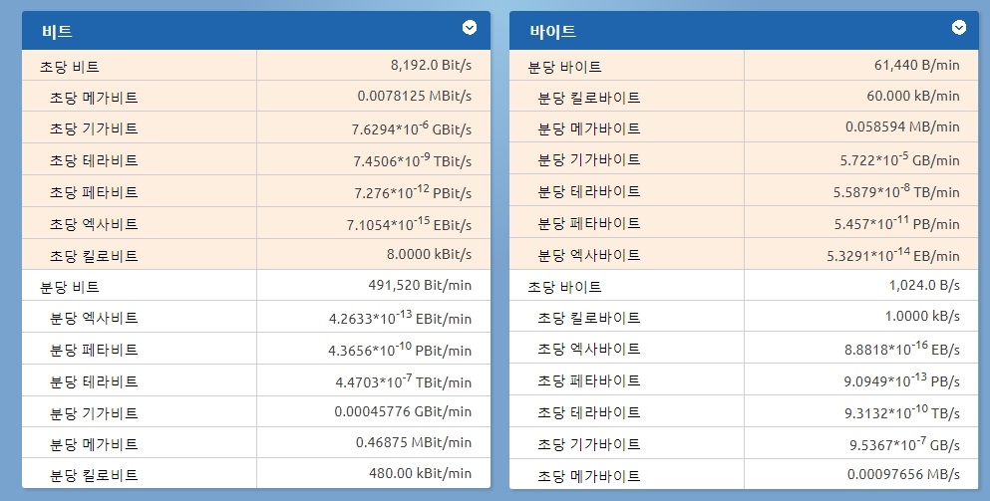Viewport: 990px width, 501px height.
Task: Select the 분당 테라바이트 row label
Action: (x=589, y=191)
